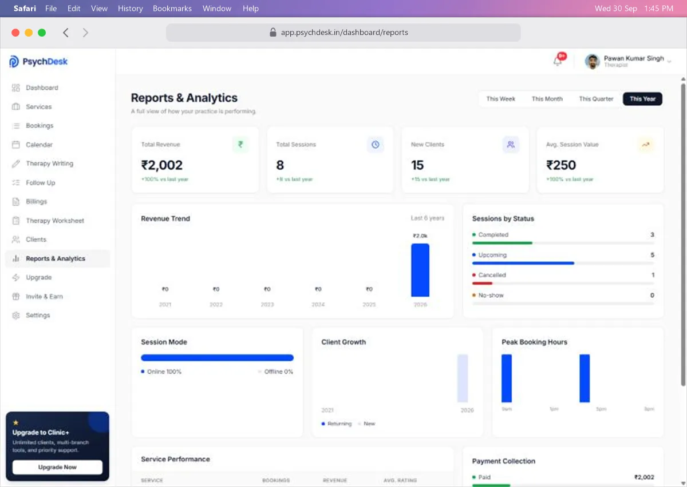
Task: Open the Therapy Worksheet page link
Action: (x=55, y=221)
